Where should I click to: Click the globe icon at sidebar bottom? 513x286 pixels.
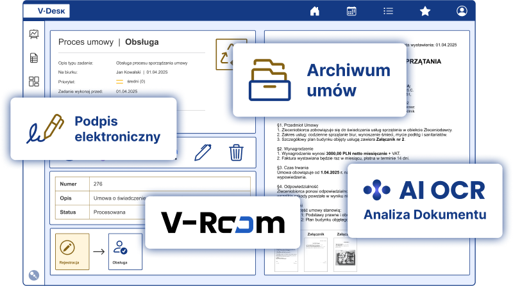pos(34,276)
